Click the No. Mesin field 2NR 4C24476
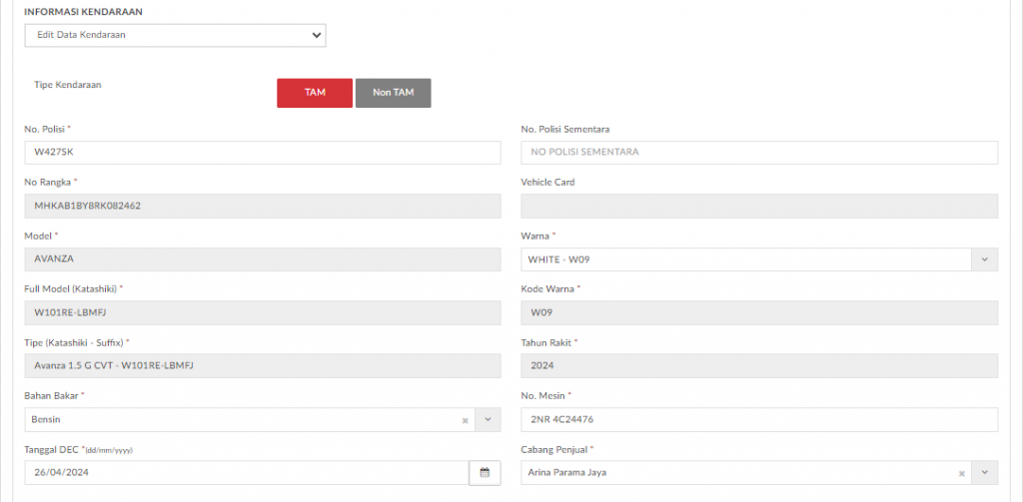Viewport: 1023px width, 502px height. pyautogui.click(x=759, y=420)
